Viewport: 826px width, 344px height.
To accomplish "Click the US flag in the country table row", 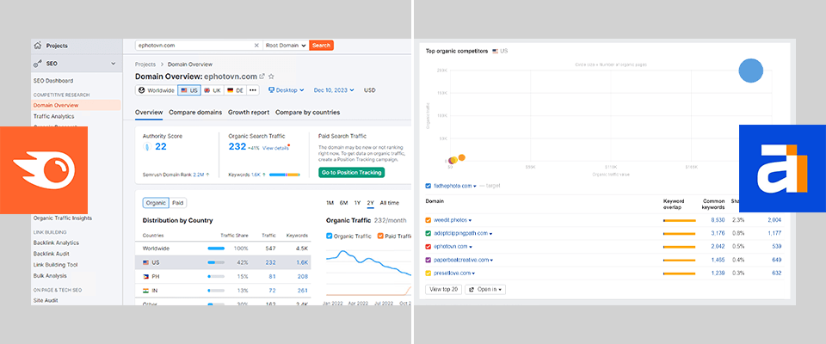I will tap(146, 262).
